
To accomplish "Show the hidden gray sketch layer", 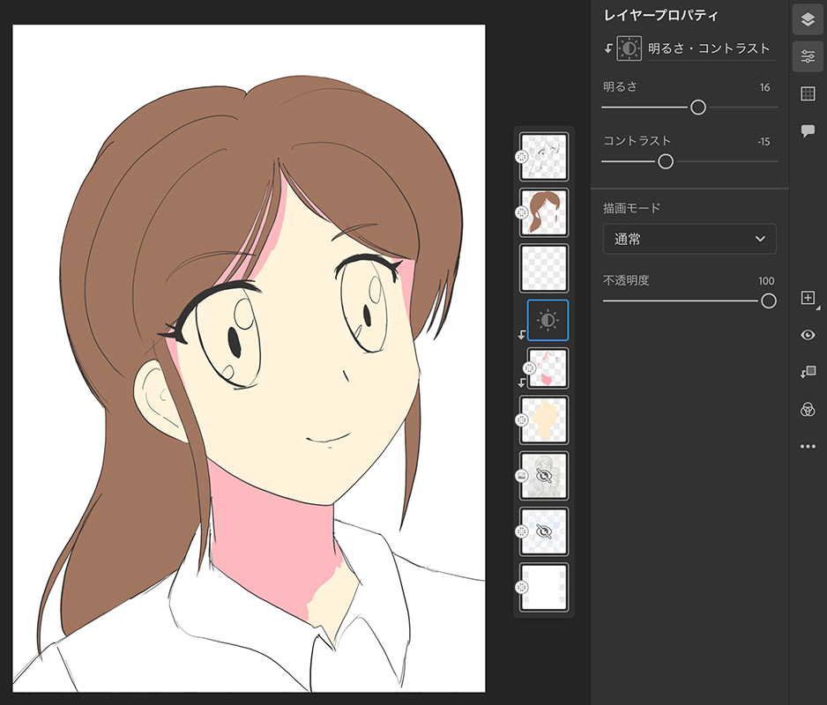I will click(x=544, y=476).
